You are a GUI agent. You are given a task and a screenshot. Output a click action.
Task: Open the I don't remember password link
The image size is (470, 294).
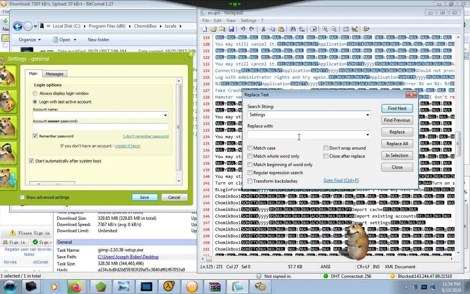coord(146,136)
